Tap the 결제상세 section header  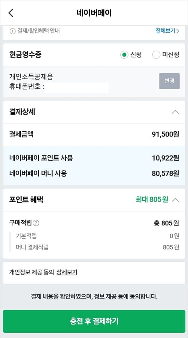(94, 112)
